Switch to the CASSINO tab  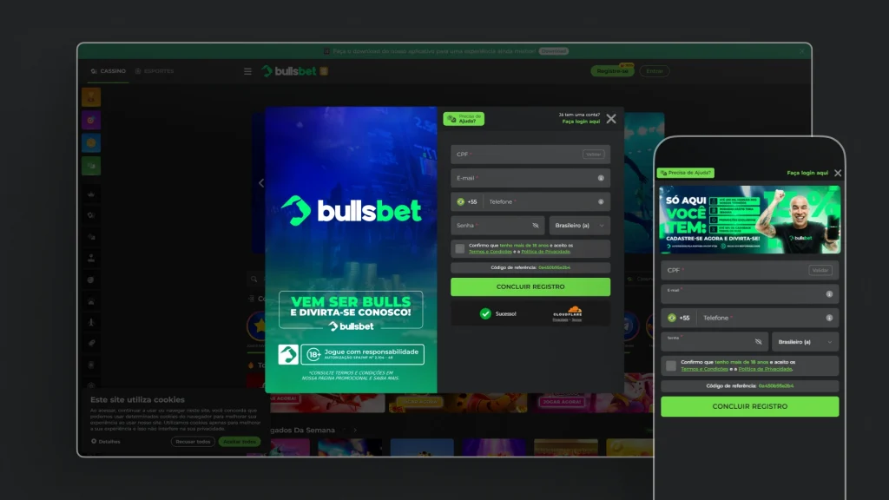pos(109,71)
